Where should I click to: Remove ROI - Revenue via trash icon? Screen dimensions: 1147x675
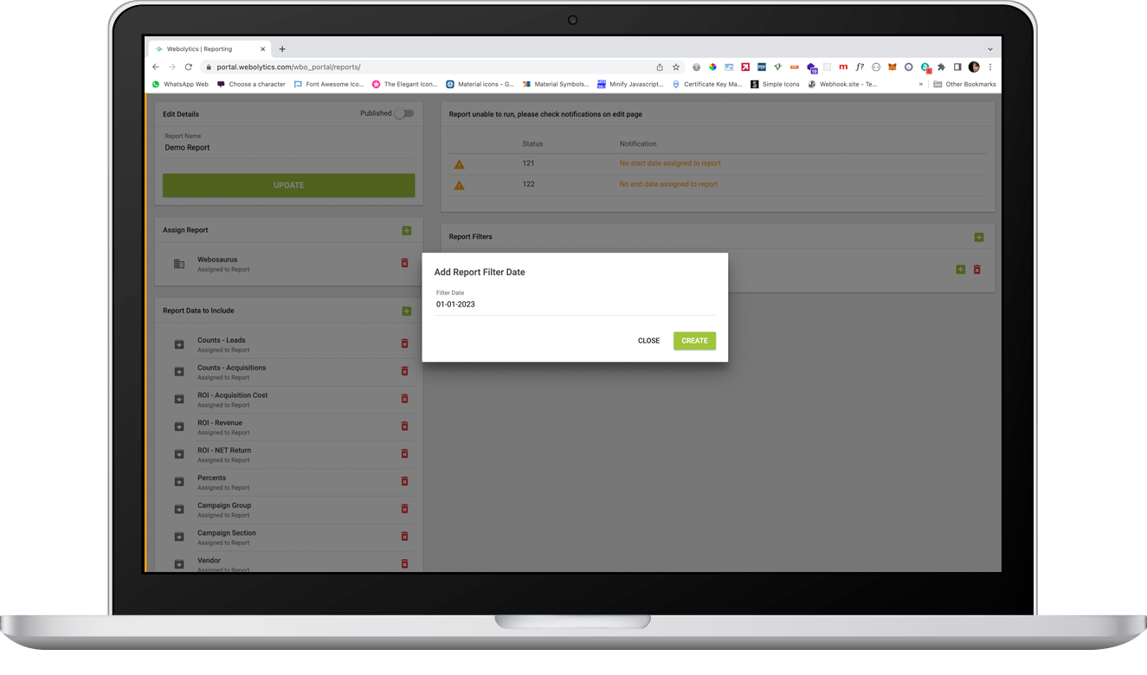click(x=404, y=427)
